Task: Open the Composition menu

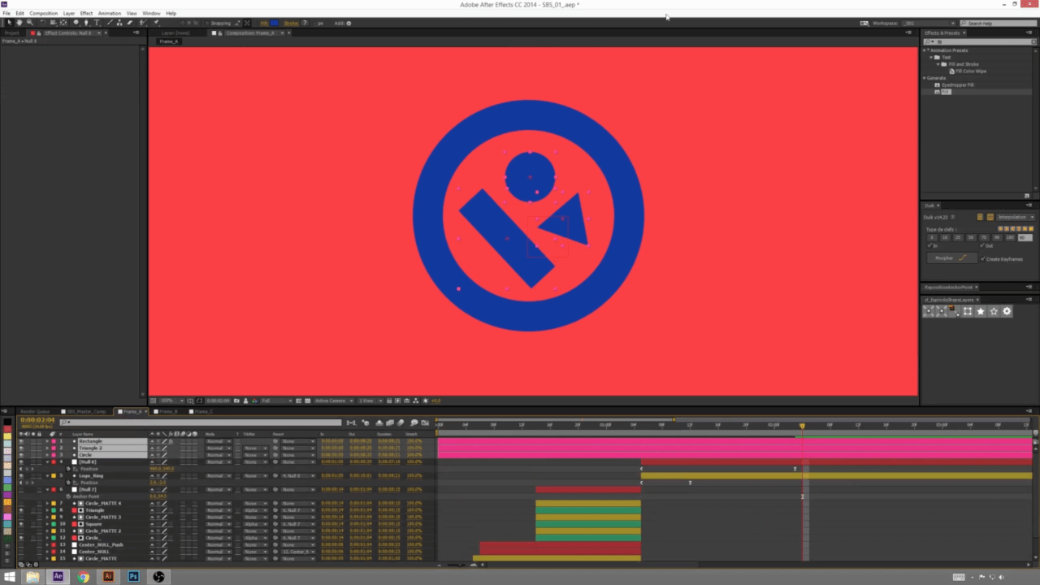Action: [x=43, y=13]
